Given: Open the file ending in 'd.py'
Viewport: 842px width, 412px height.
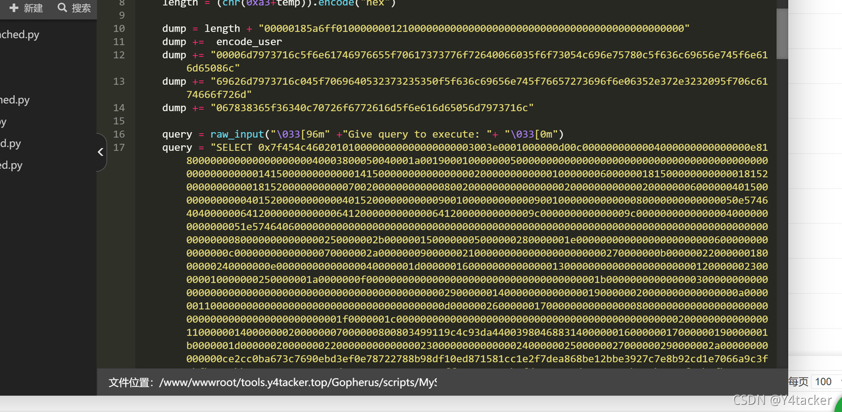Looking at the screenshot, I should click(11, 143).
